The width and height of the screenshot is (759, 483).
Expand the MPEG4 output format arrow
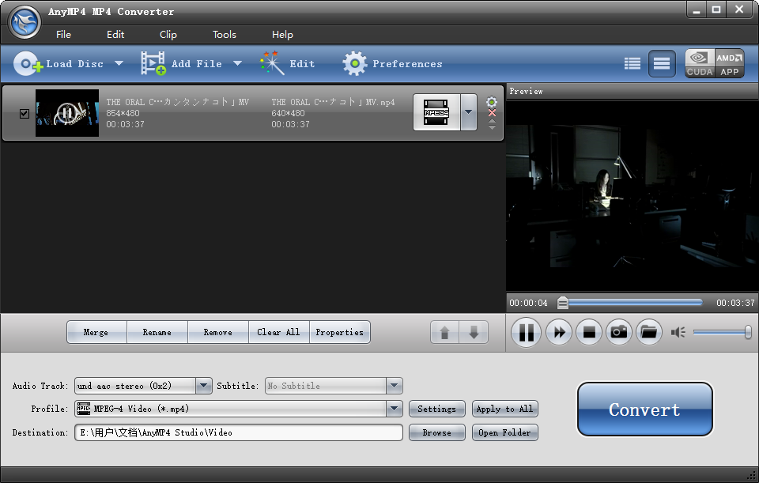coord(469,112)
